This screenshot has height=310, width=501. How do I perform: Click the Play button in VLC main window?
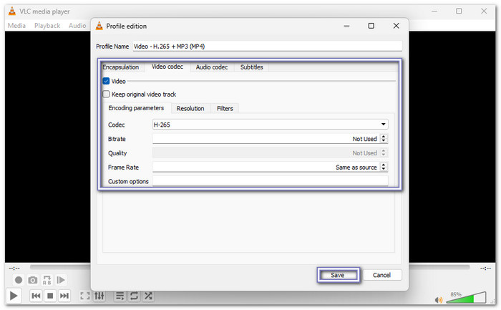click(x=14, y=296)
